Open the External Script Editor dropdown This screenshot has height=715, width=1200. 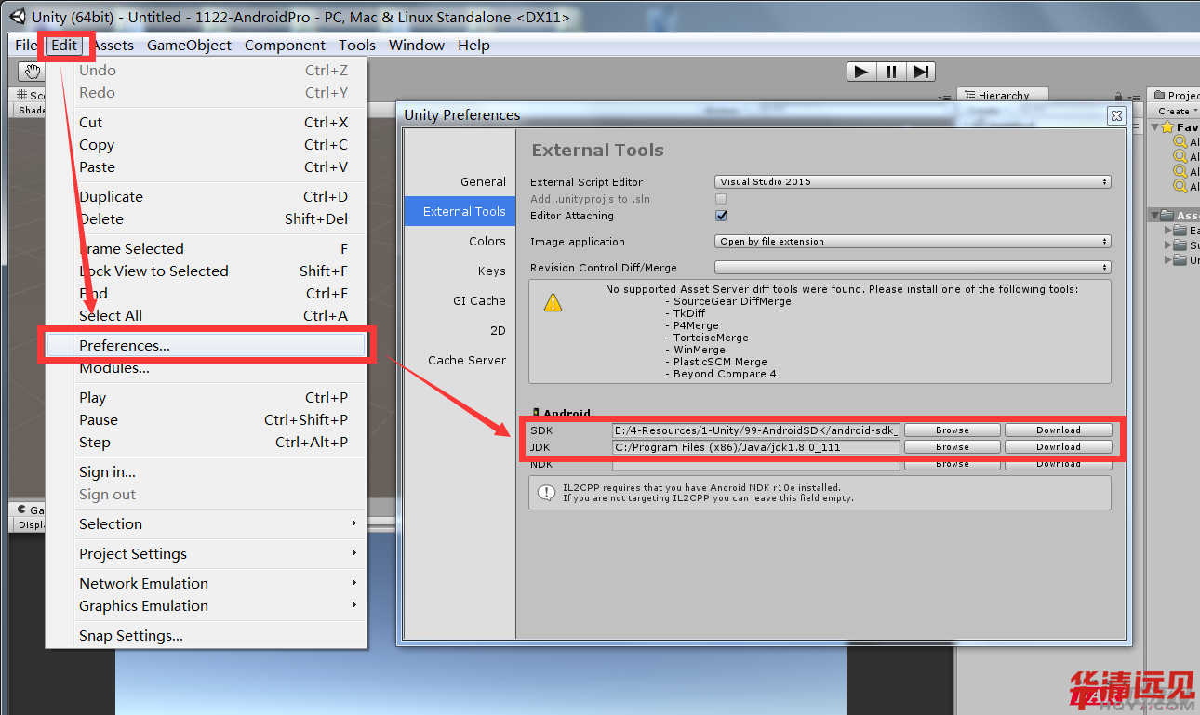(913, 182)
